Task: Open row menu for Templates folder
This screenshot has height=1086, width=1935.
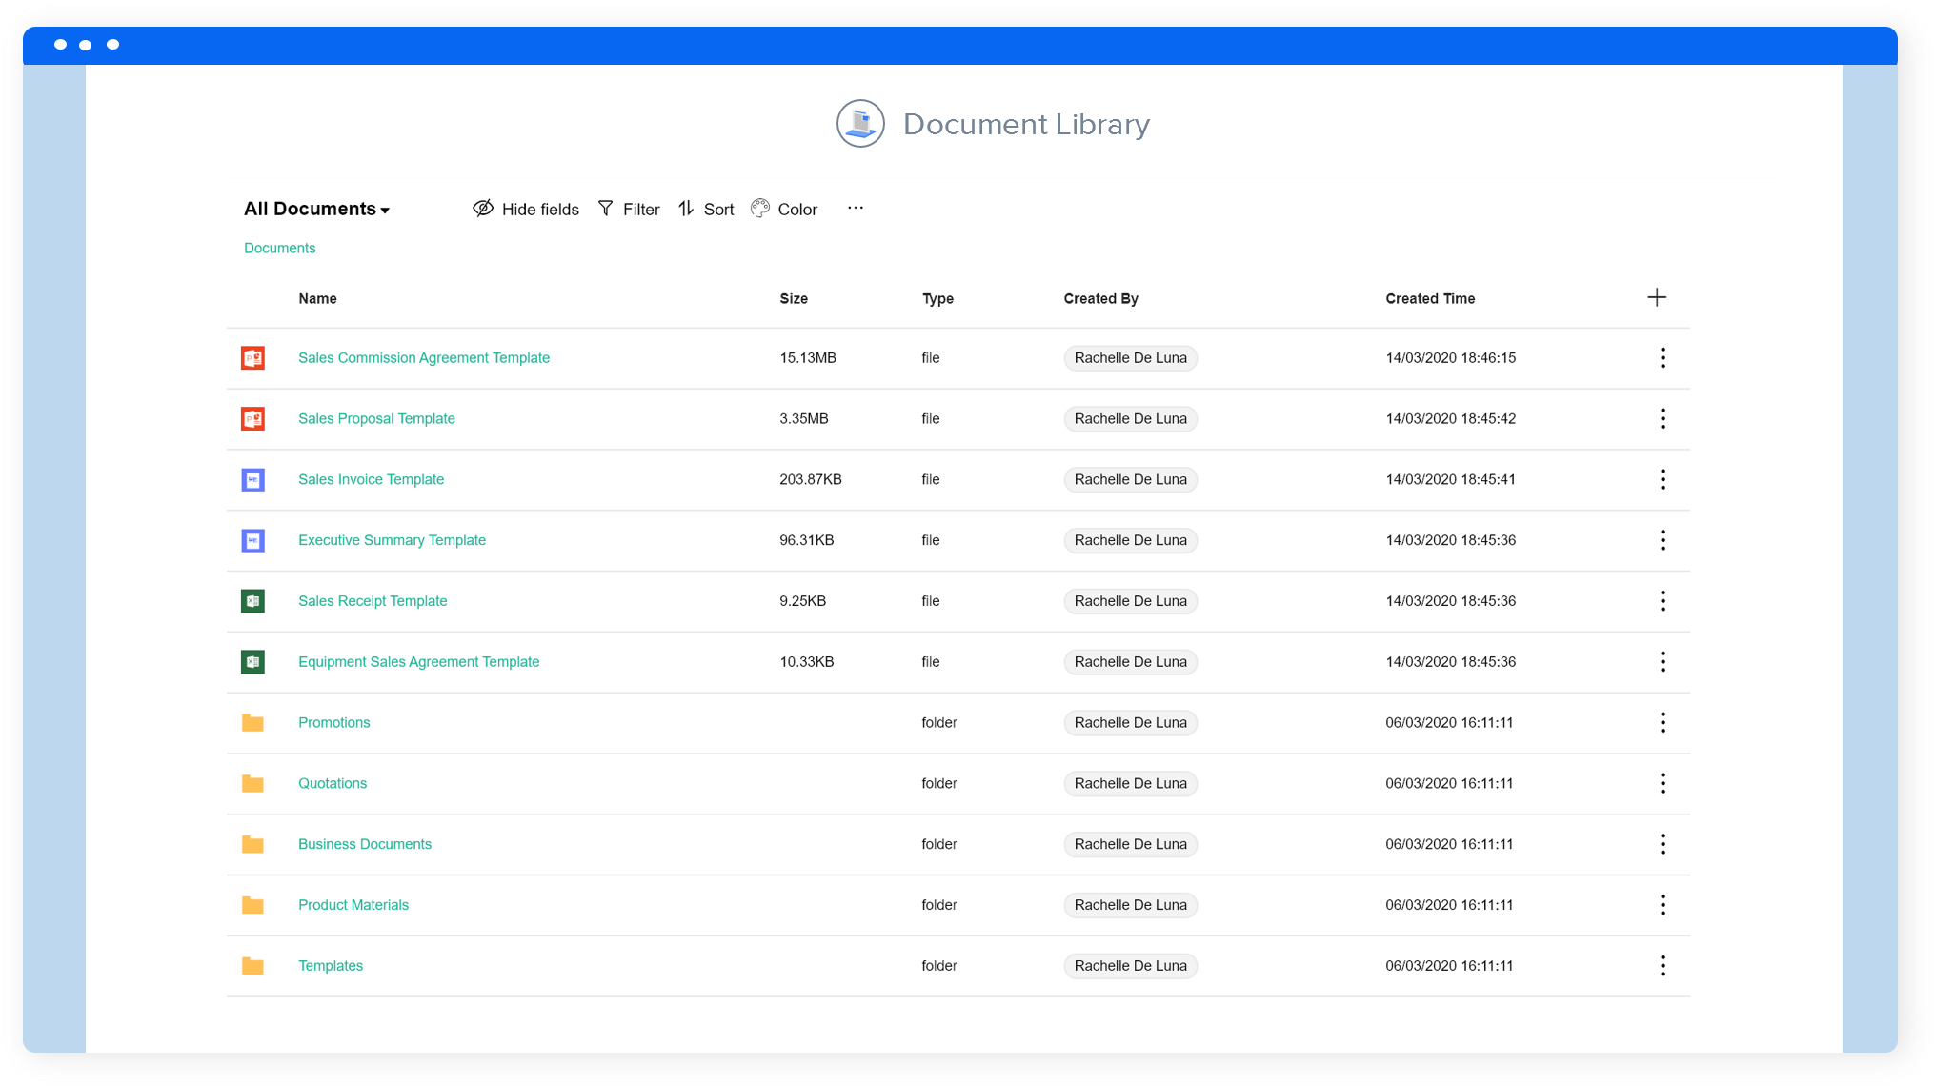Action: (x=1663, y=966)
